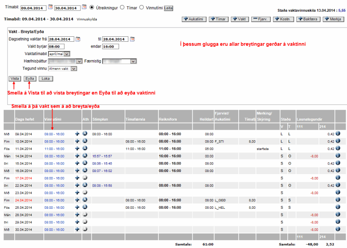Focus the shift 'til' date field
Screen dimensions: 347x248
115,39
